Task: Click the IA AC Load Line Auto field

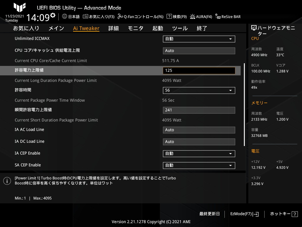Action: [199, 130]
